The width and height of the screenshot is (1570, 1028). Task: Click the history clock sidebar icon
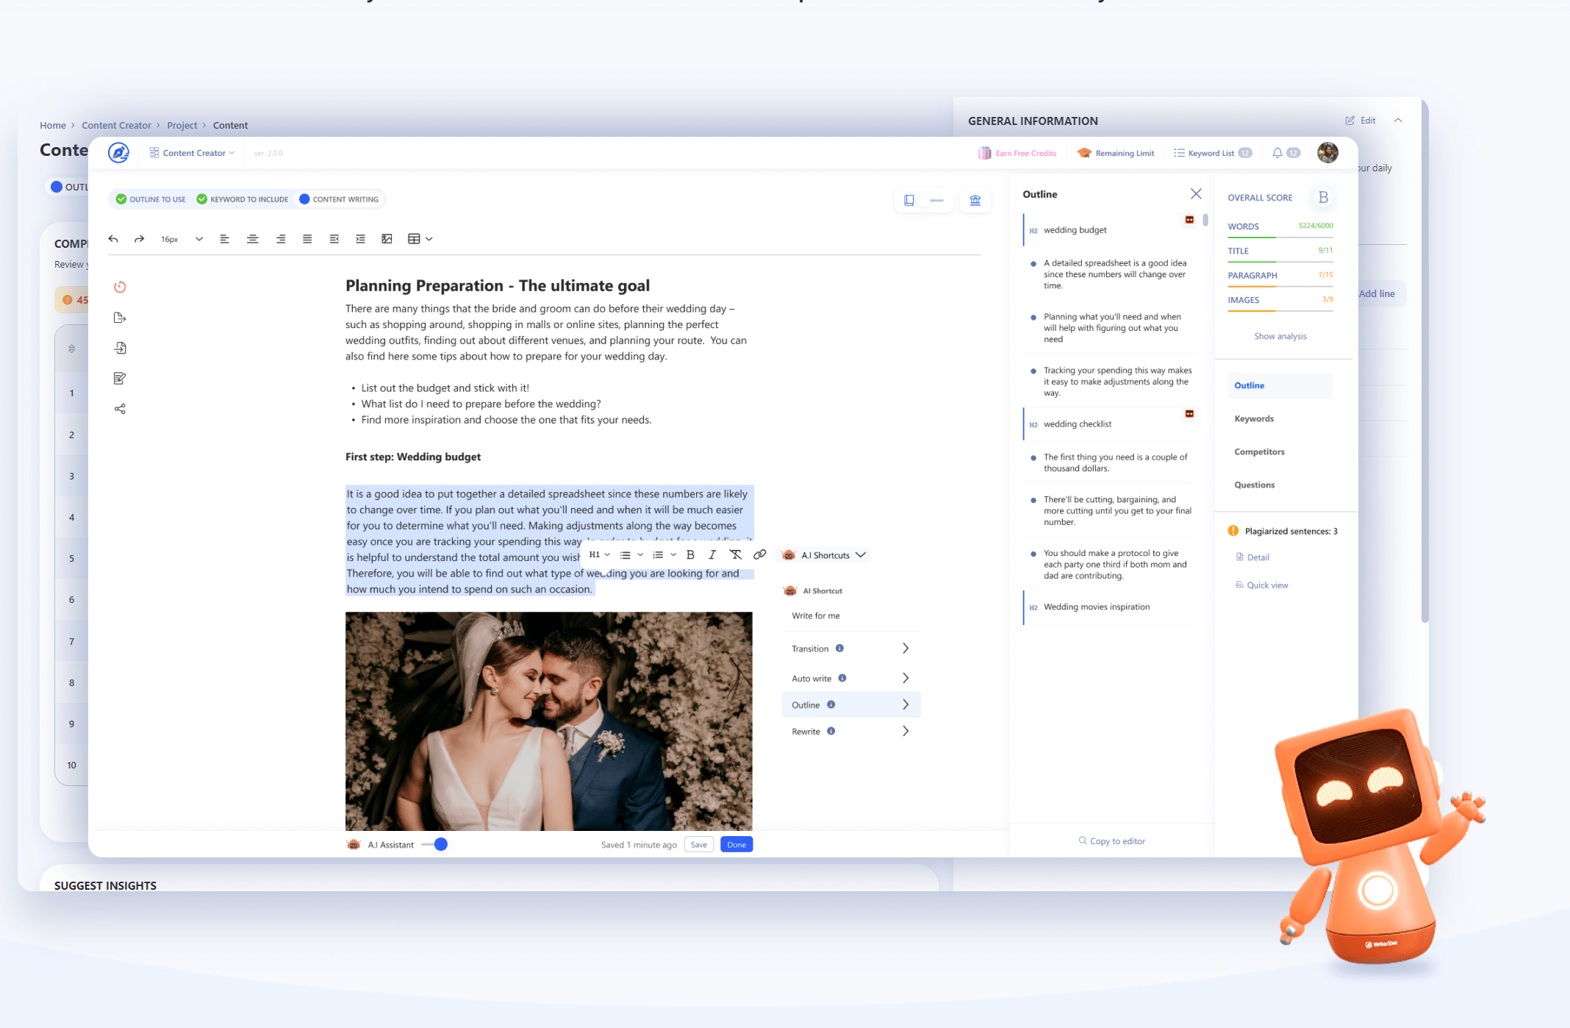tap(120, 288)
